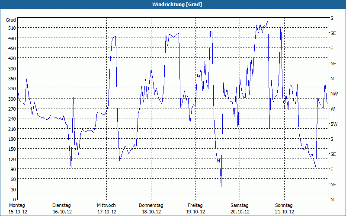Click the 330 axis value
Viewport: 346px width, 216px height.
12,89
